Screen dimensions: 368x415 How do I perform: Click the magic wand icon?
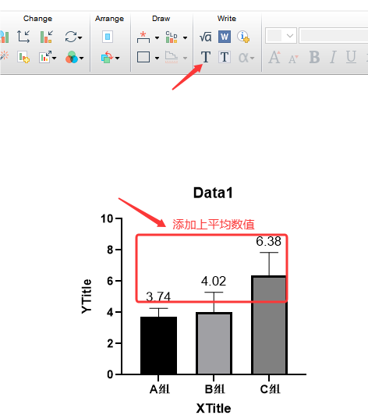click(x=4, y=56)
